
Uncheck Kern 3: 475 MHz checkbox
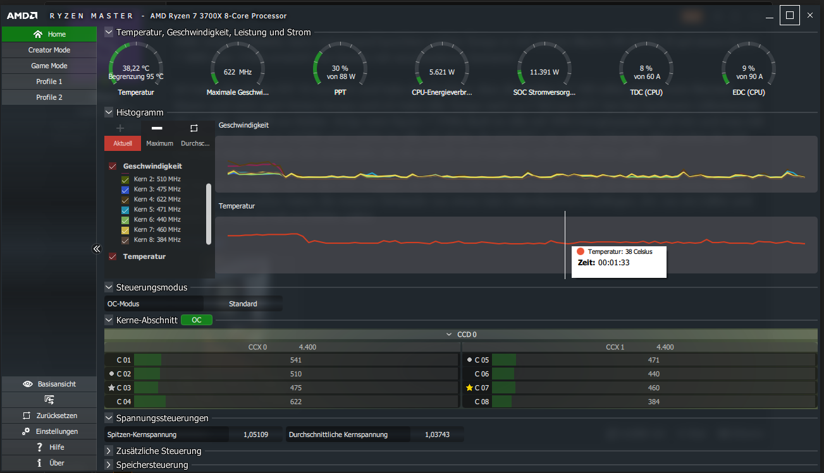click(x=125, y=189)
